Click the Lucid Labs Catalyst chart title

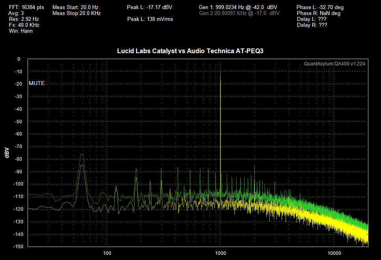tap(190, 51)
